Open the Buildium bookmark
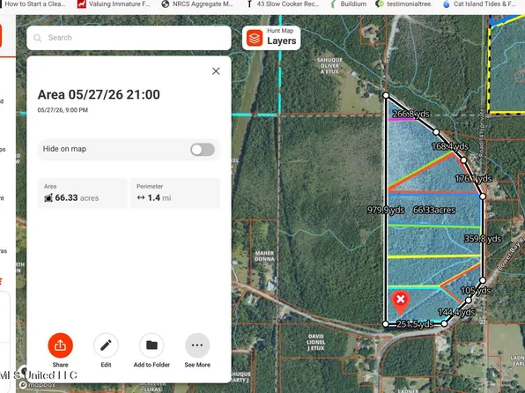The width and height of the screenshot is (525, 393). point(348,4)
